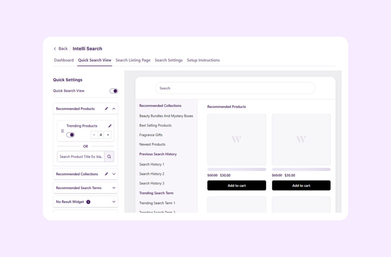This screenshot has height=257, width=391.
Task: Disable the Trending Products toggle
Action: point(71,135)
